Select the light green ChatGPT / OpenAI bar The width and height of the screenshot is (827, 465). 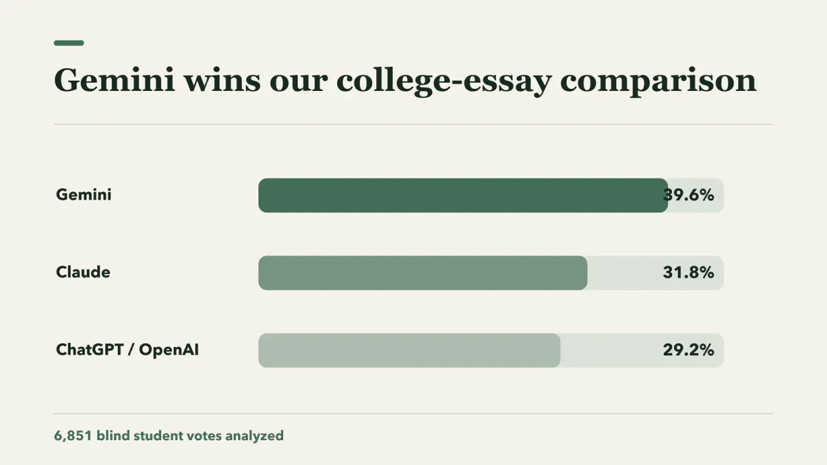coord(409,351)
